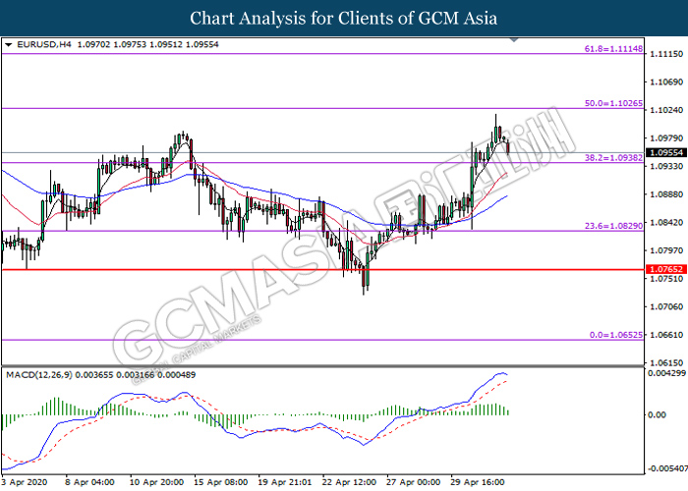Click the triangle arrow beside EURUSD,H4
The width and height of the screenshot is (688, 491).
pos(8,45)
